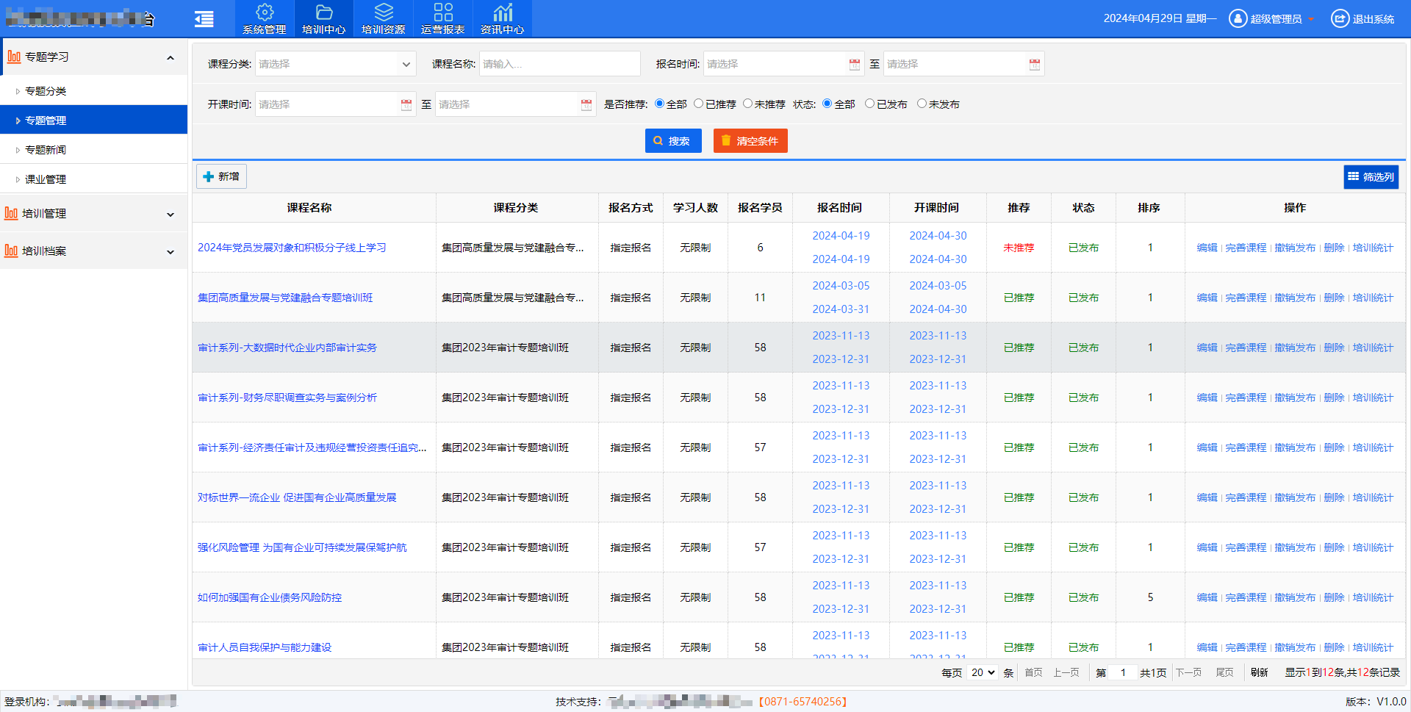Click the 退出系统 logout icon
This screenshot has height=712, width=1411.
pos(1340,18)
